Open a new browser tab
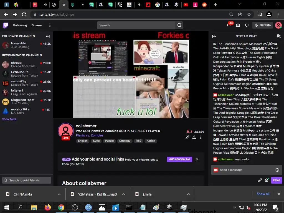The width and height of the screenshot is (284, 213). tap(215, 5)
